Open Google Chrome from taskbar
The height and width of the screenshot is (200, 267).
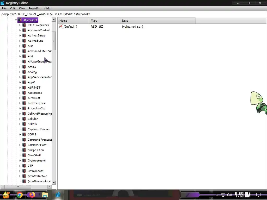coord(20,195)
